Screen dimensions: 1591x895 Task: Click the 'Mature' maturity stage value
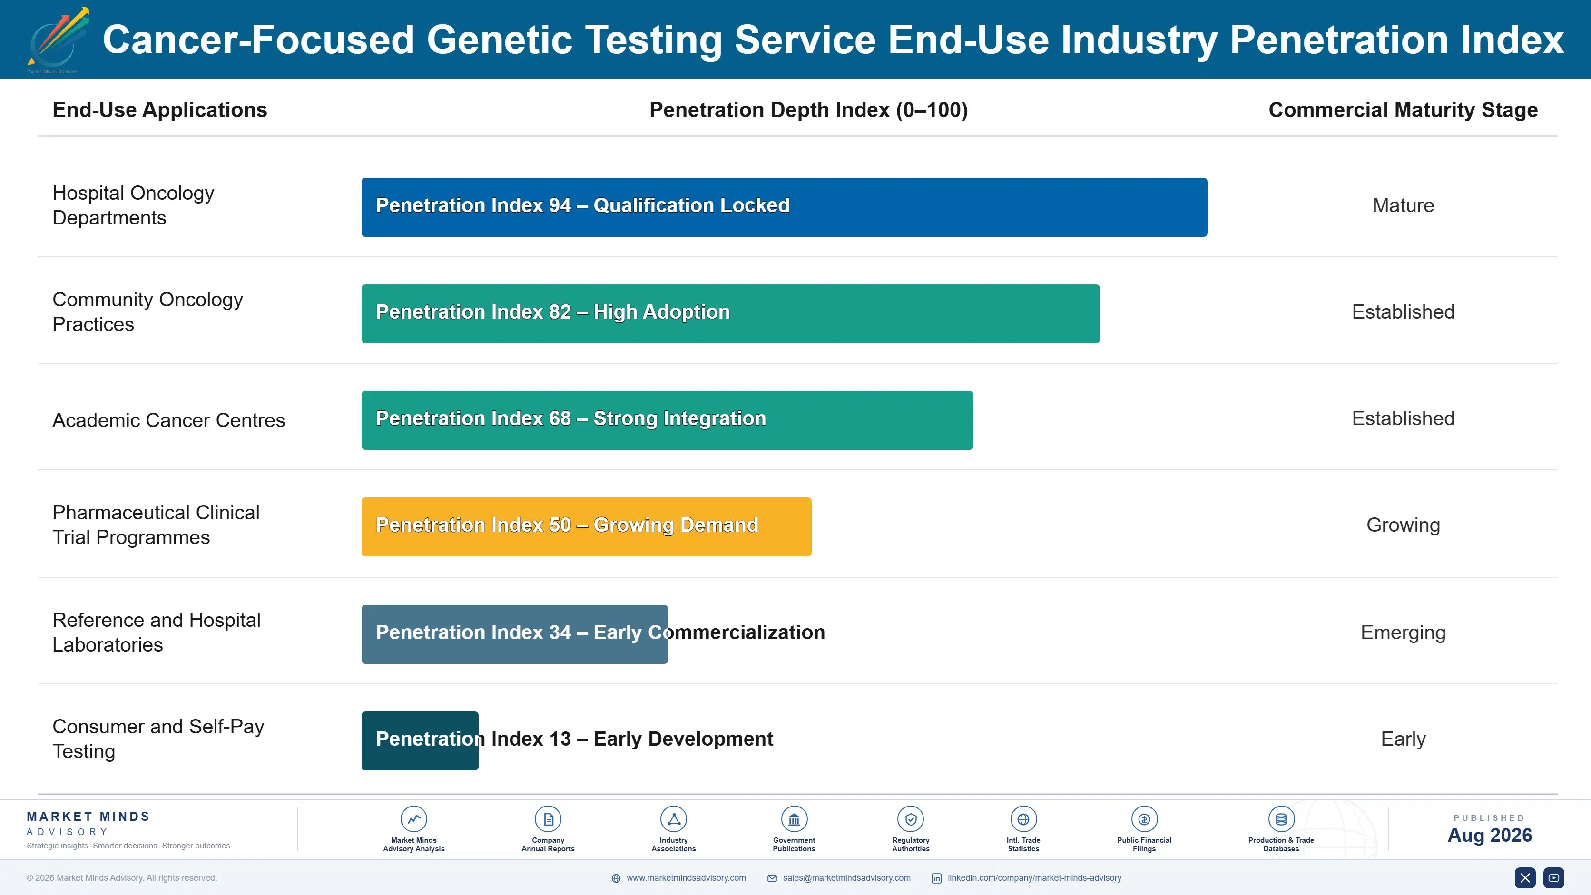coord(1403,205)
